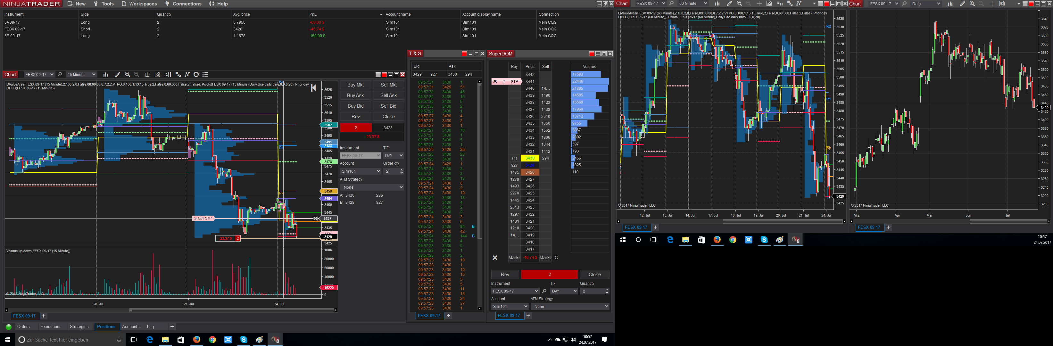The width and height of the screenshot is (1053, 346).
Task: Click red link swatch in T&S window
Action: pos(464,54)
